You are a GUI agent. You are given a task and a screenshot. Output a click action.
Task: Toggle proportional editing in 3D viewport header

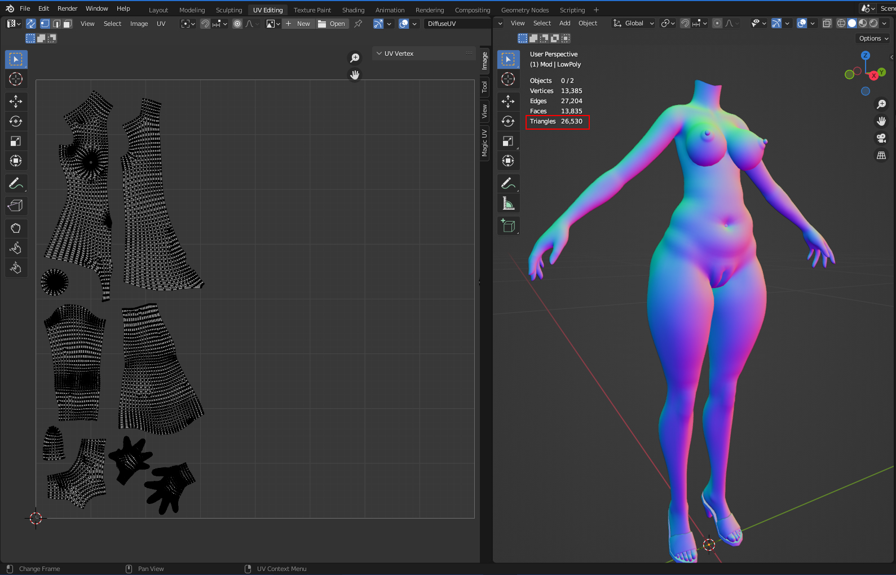[717, 23]
